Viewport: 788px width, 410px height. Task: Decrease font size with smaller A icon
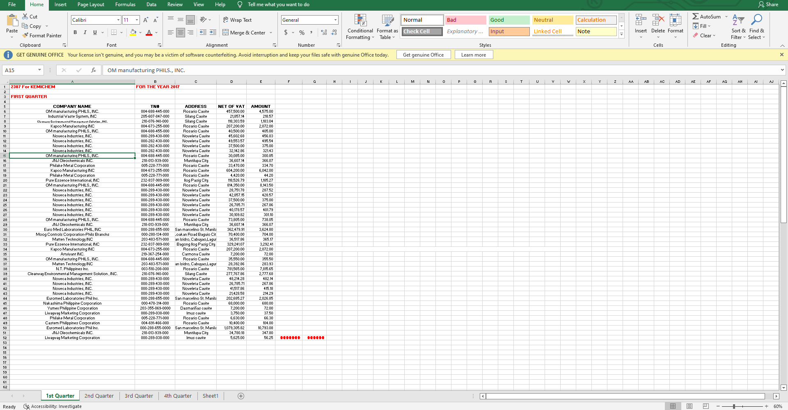tap(156, 20)
